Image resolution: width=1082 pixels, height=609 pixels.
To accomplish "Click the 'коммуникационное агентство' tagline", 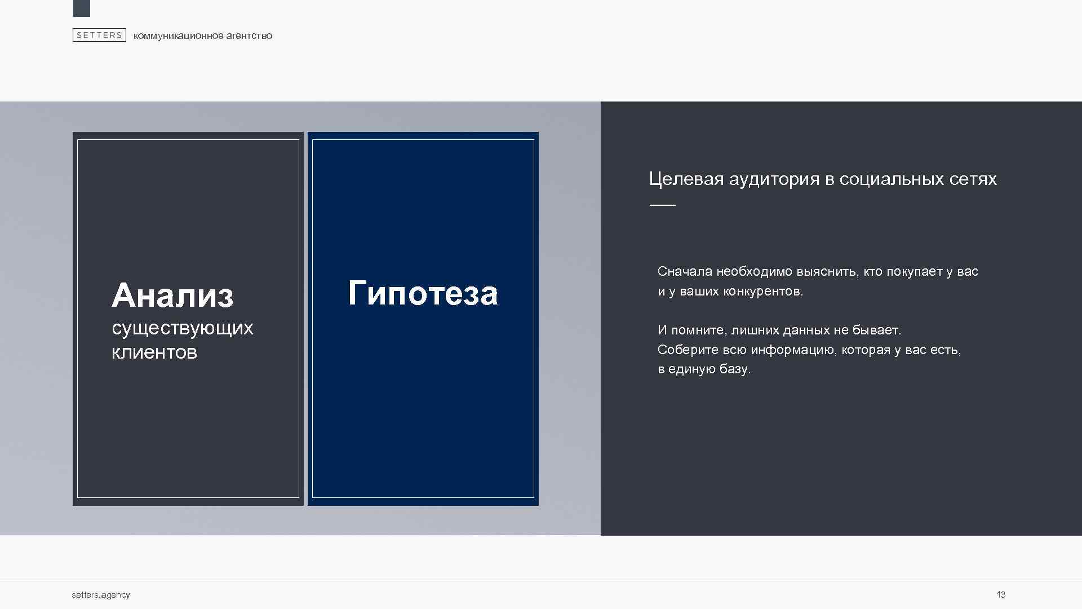I will coord(203,36).
